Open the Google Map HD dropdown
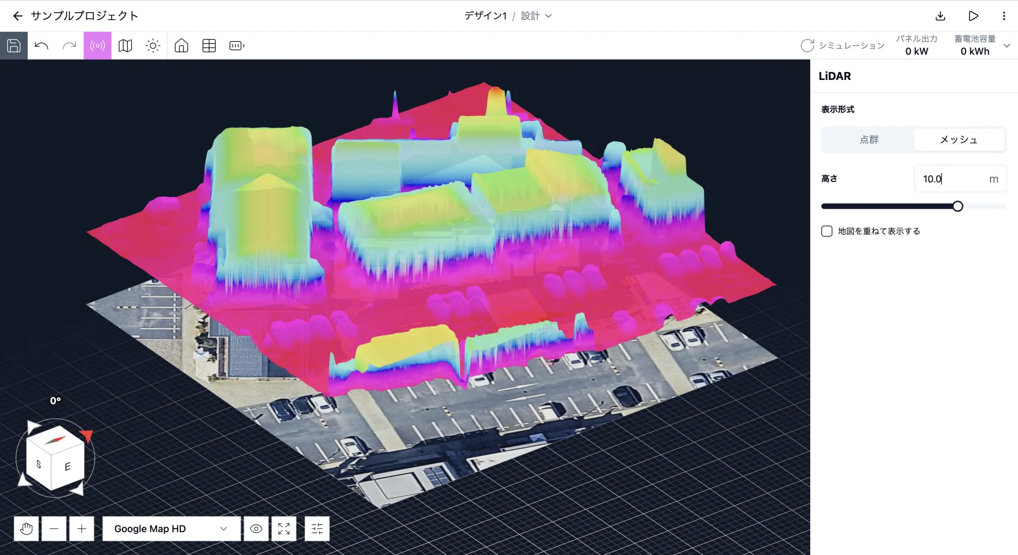The height and width of the screenshot is (555, 1018). point(171,529)
